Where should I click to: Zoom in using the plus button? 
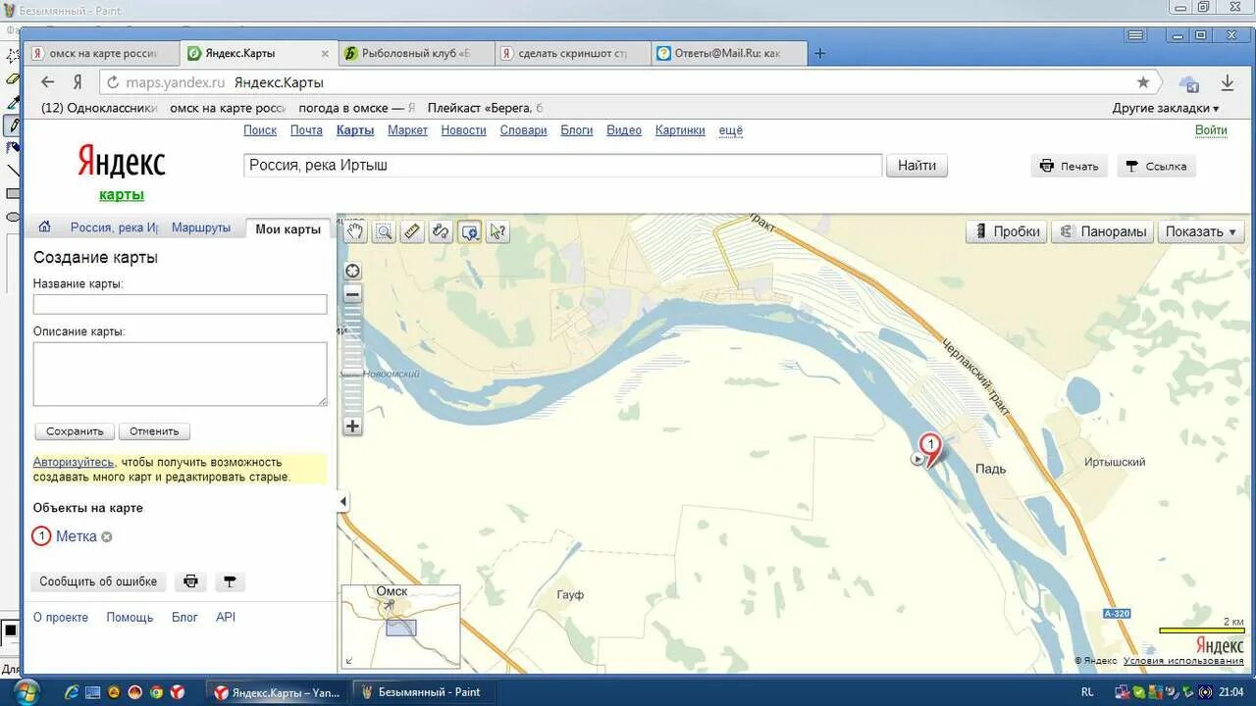[x=352, y=427]
